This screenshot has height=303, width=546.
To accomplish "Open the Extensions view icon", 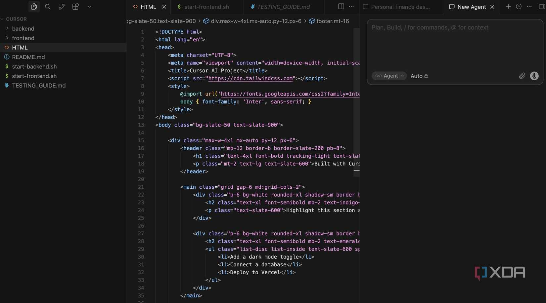I will [75, 7].
